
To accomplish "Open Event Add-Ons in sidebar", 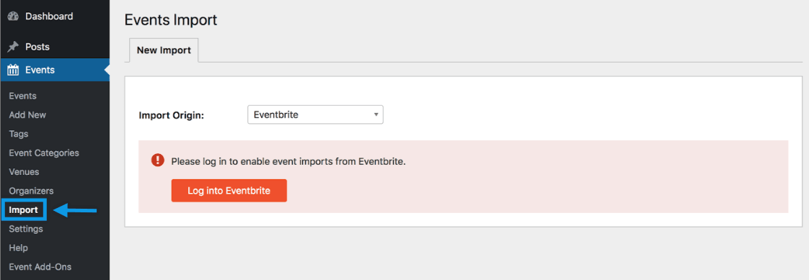I will click(x=40, y=267).
